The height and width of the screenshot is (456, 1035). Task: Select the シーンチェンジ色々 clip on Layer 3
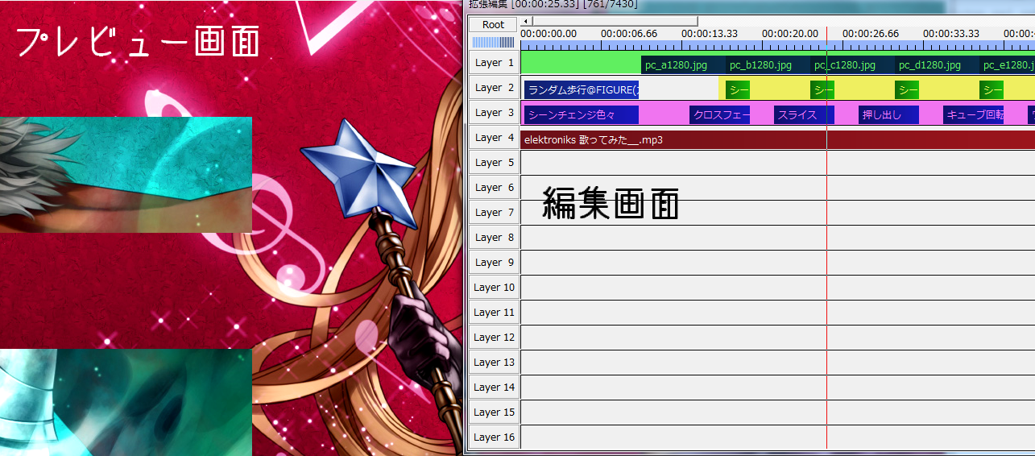[582, 115]
